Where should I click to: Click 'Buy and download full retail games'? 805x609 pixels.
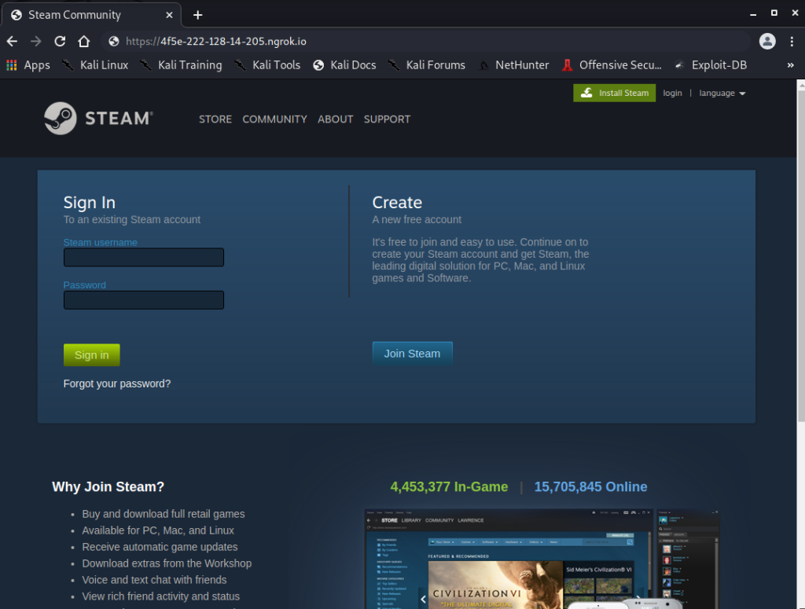click(x=164, y=514)
